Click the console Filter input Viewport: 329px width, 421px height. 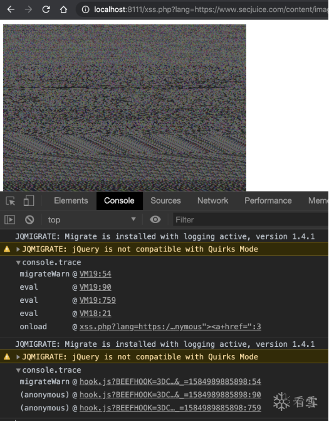[x=251, y=220]
